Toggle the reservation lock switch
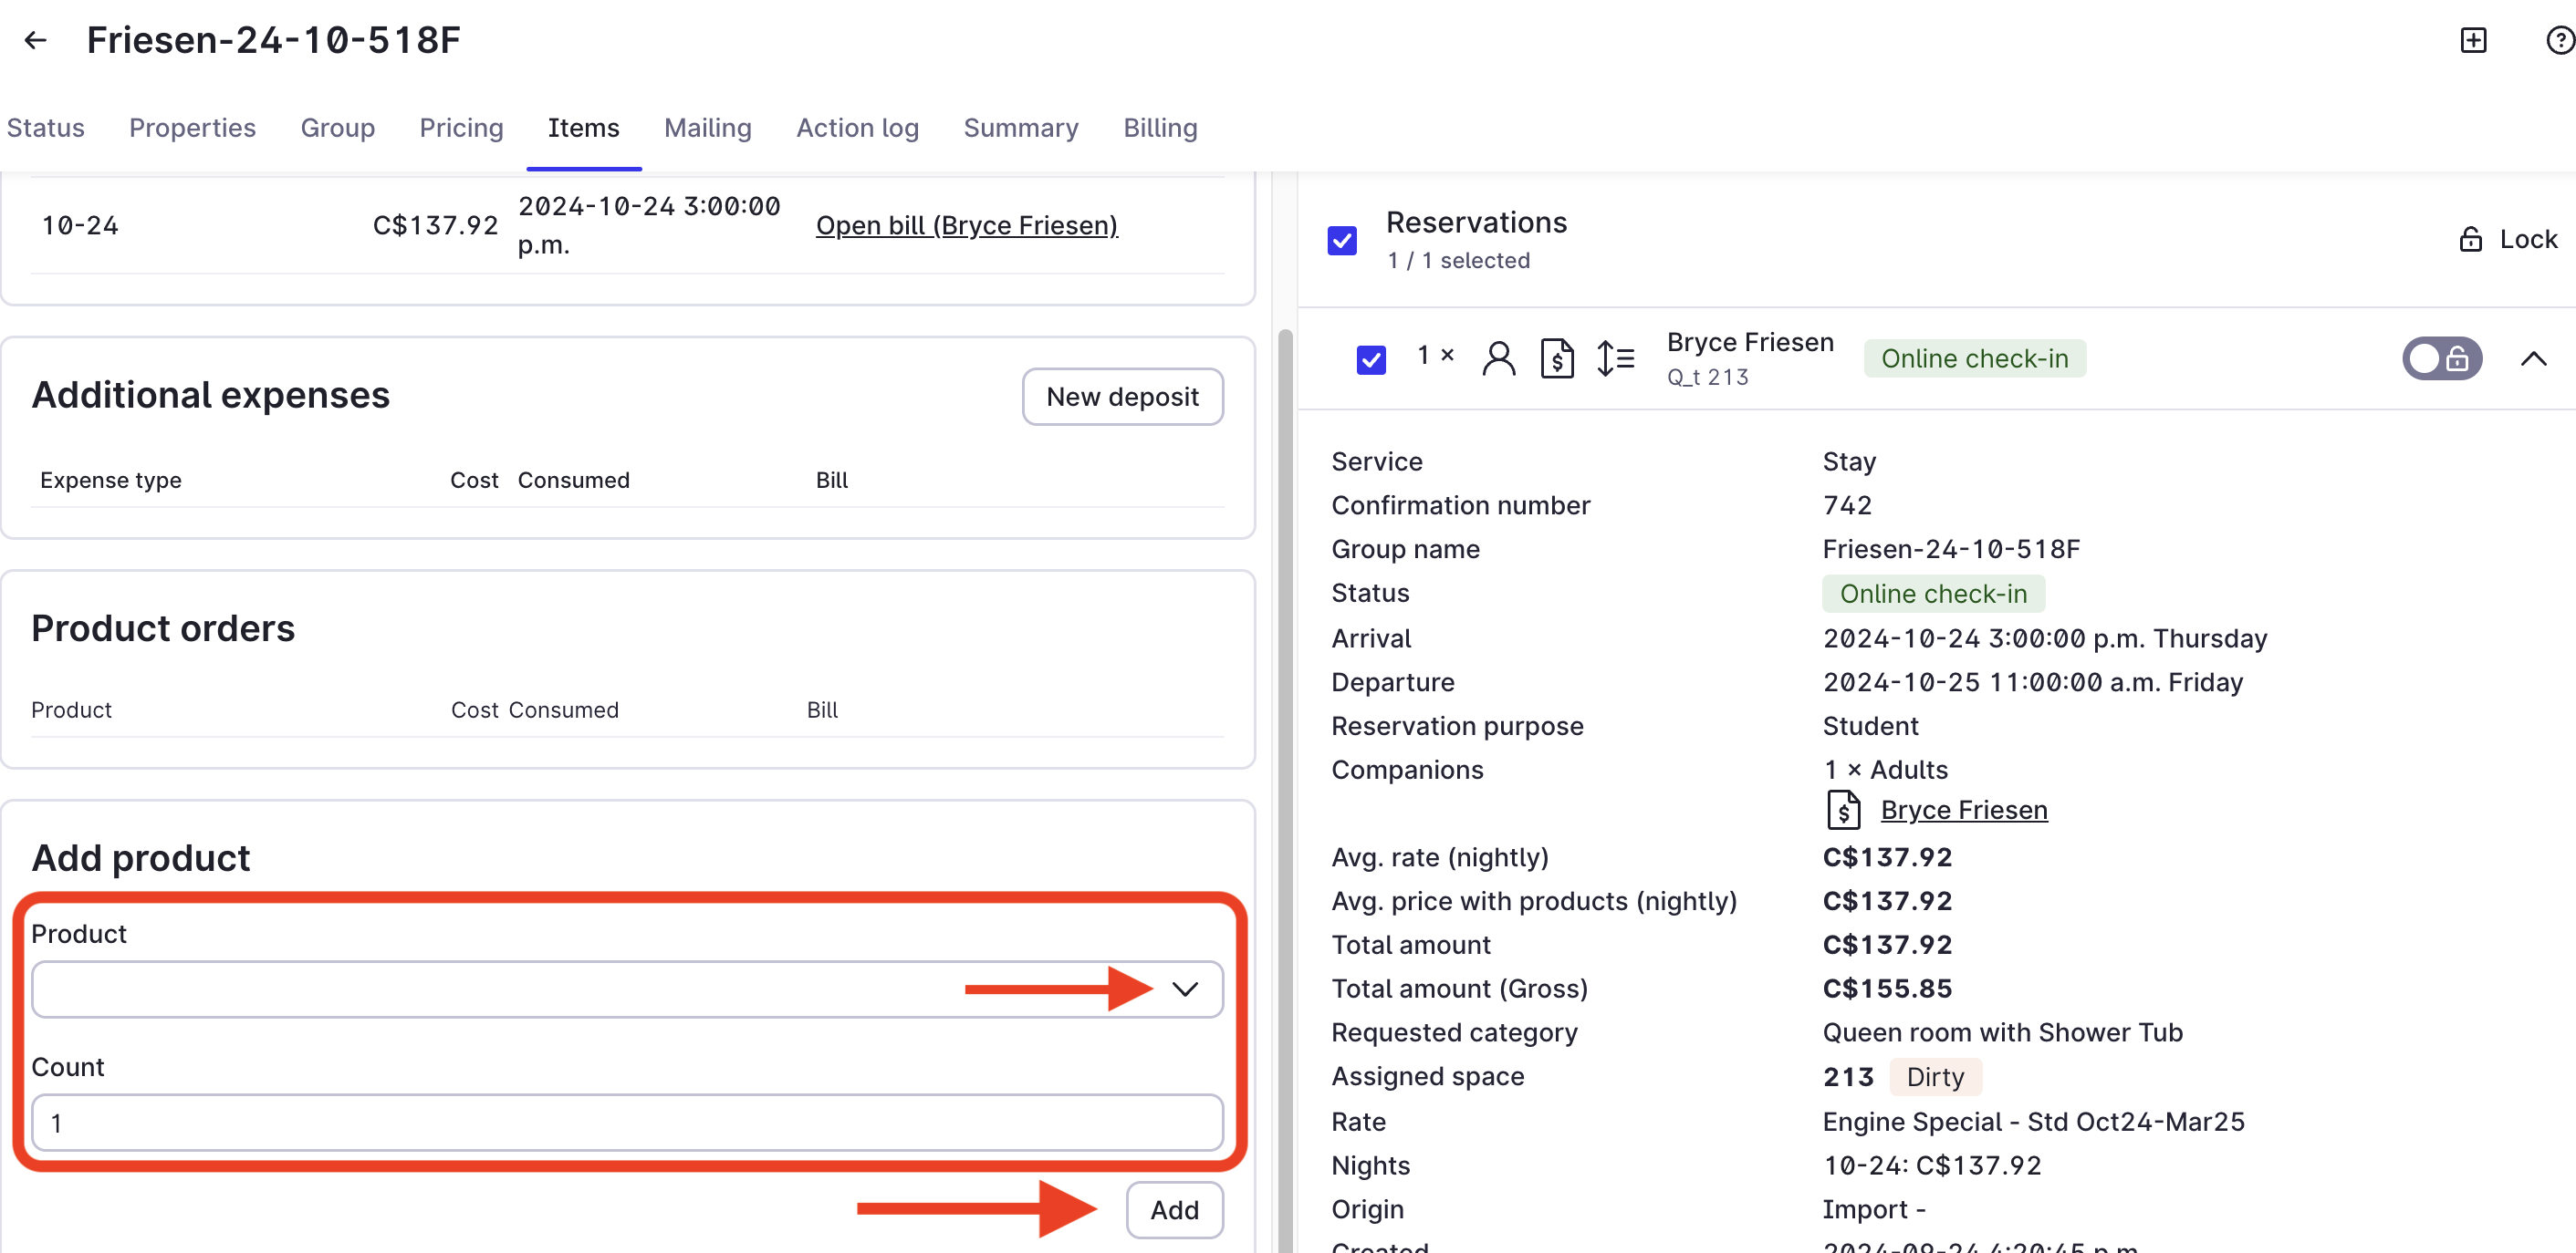Image resolution: width=2576 pixels, height=1253 pixels. [x=2441, y=358]
